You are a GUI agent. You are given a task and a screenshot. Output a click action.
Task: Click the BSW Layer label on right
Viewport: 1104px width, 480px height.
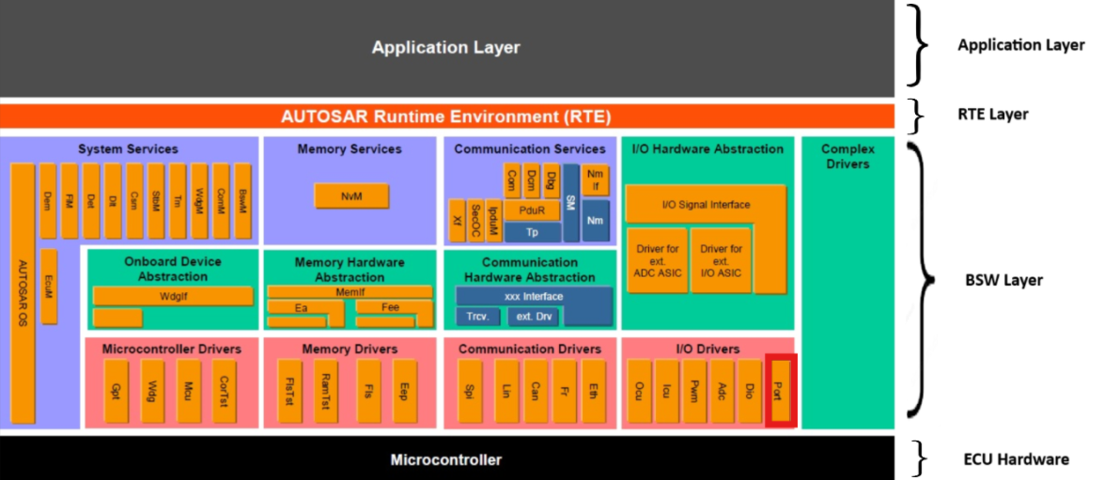(1003, 280)
